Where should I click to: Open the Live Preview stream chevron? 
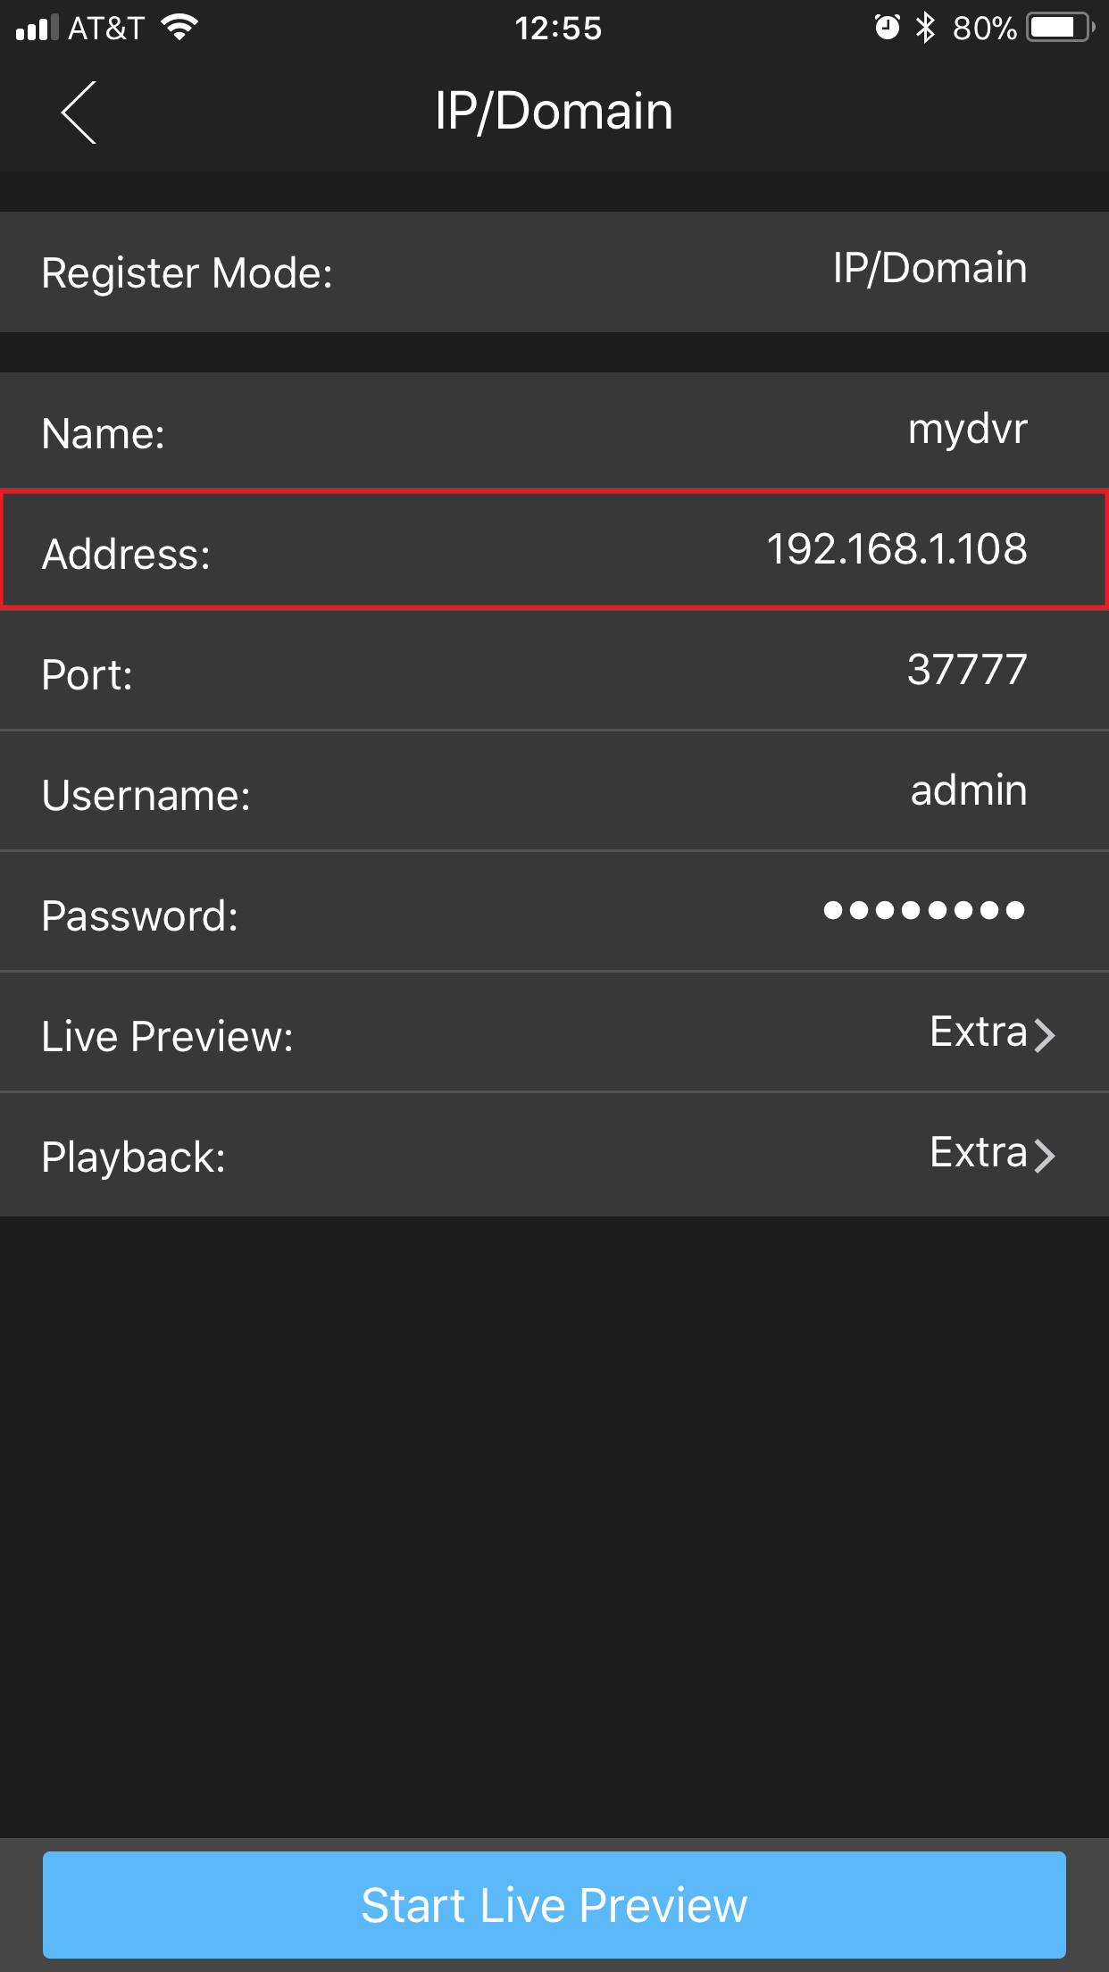click(1045, 1034)
